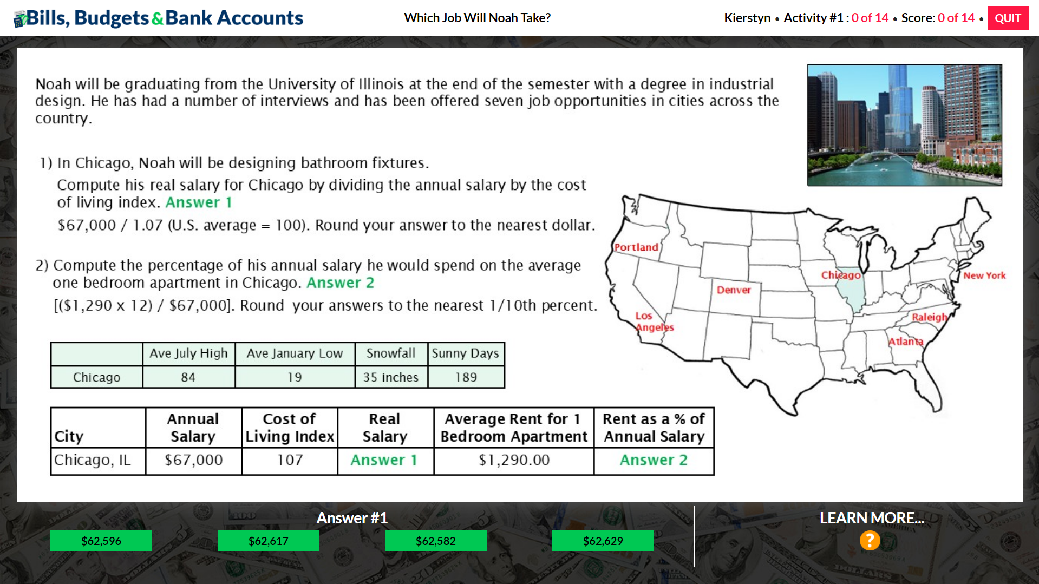
Task: Select the $62,582 answer
Action: tap(436, 540)
